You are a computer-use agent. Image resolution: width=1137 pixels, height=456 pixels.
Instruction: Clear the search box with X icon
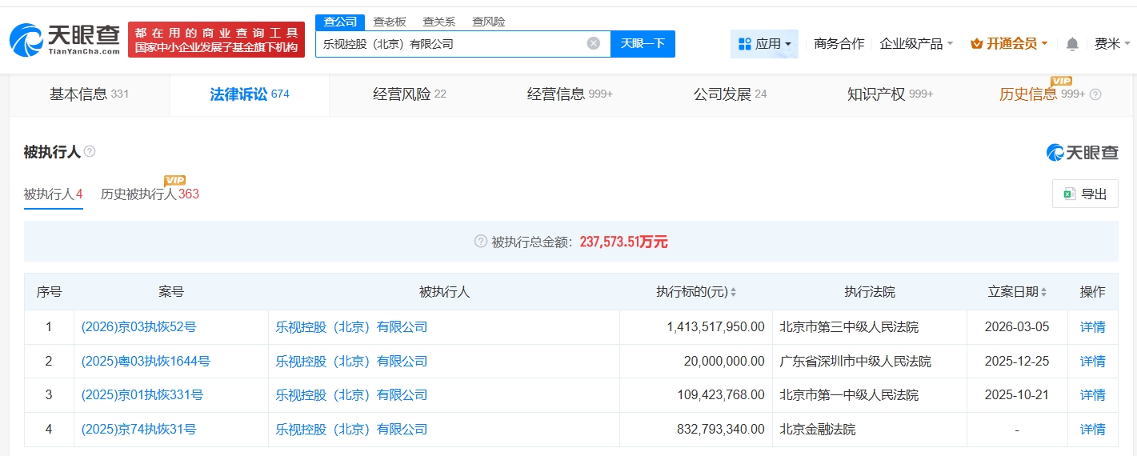pyautogui.click(x=593, y=44)
